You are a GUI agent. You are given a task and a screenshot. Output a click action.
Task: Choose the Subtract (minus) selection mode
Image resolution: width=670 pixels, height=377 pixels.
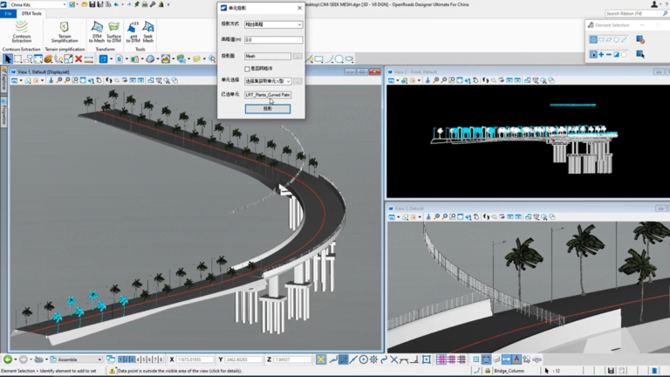pyautogui.click(x=609, y=55)
